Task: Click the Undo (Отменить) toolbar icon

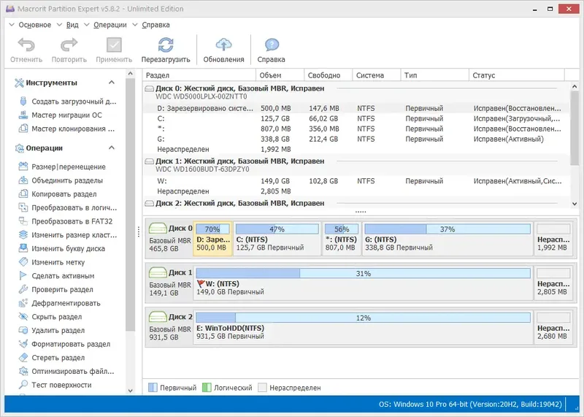Action: pyautogui.click(x=26, y=45)
